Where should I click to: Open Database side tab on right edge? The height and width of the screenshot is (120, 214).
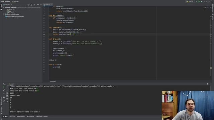(x=213, y=8)
